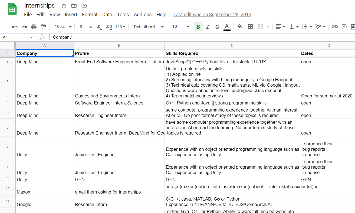Open the File menu

tap(28, 15)
